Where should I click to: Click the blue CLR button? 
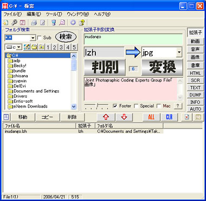pyautogui.click(x=169, y=117)
